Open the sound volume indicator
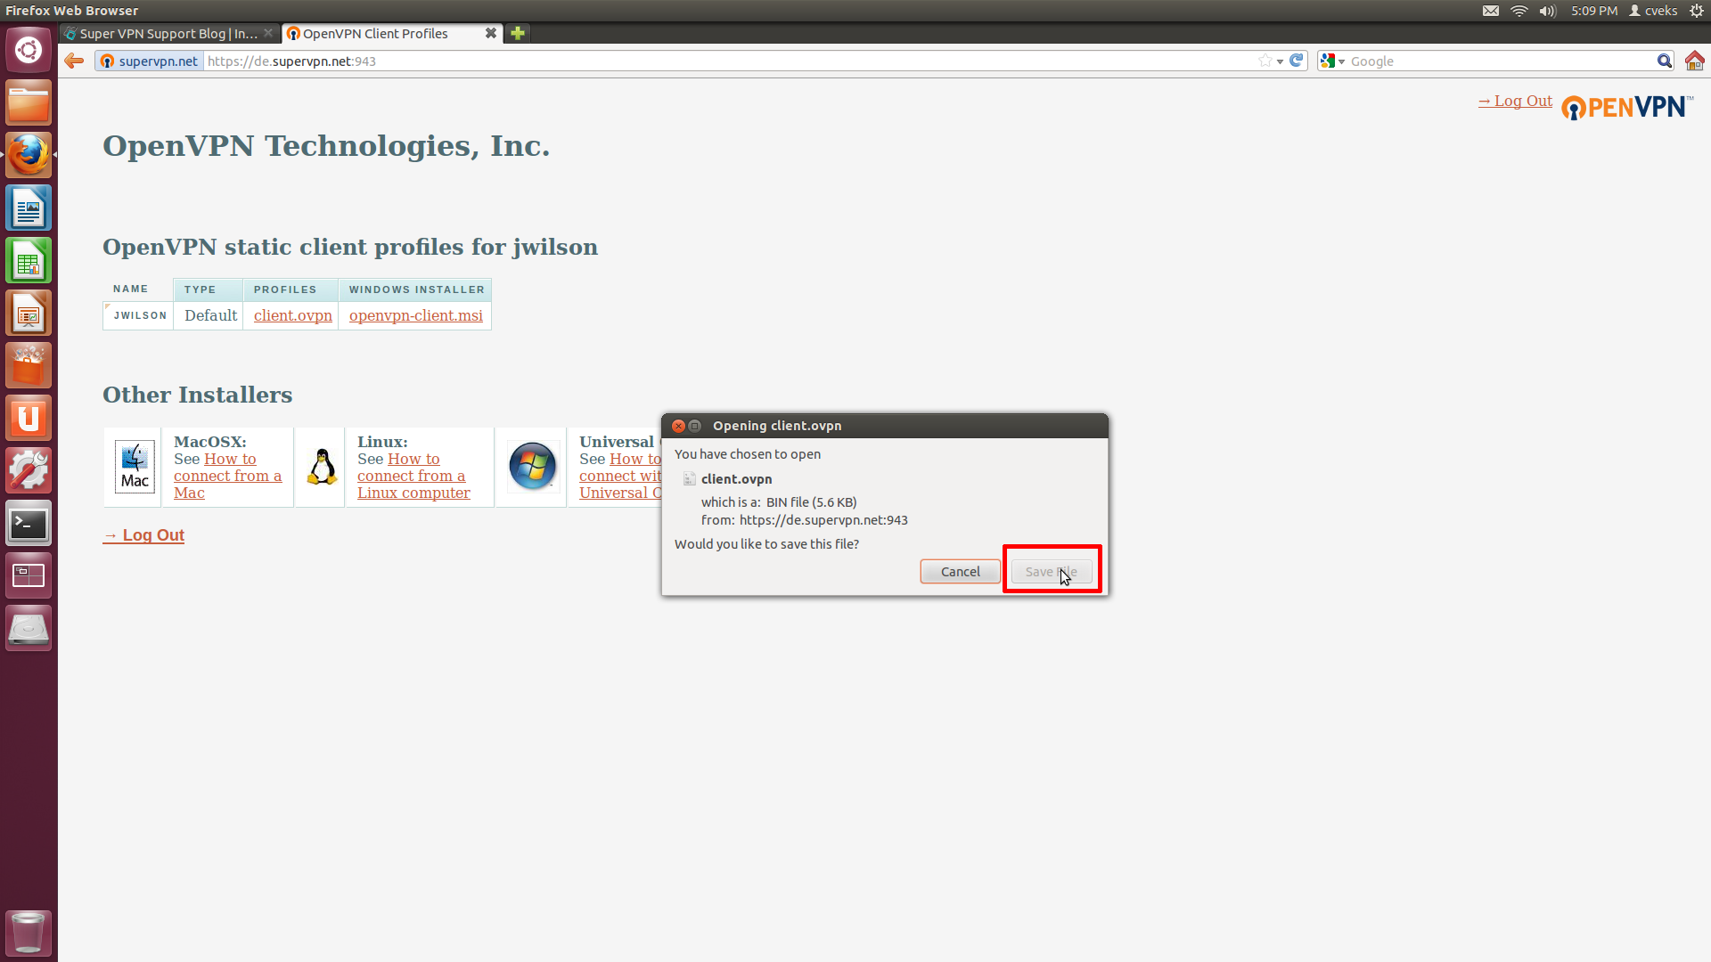1711x962 pixels. [1548, 11]
